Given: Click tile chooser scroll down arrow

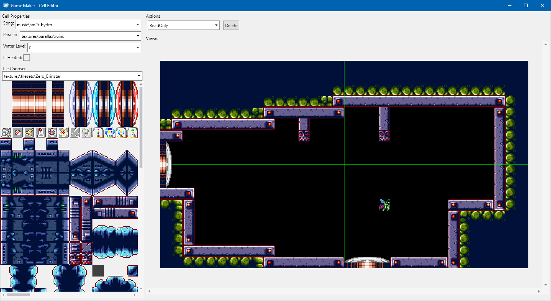Looking at the screenshot, I should pos(141,288).
